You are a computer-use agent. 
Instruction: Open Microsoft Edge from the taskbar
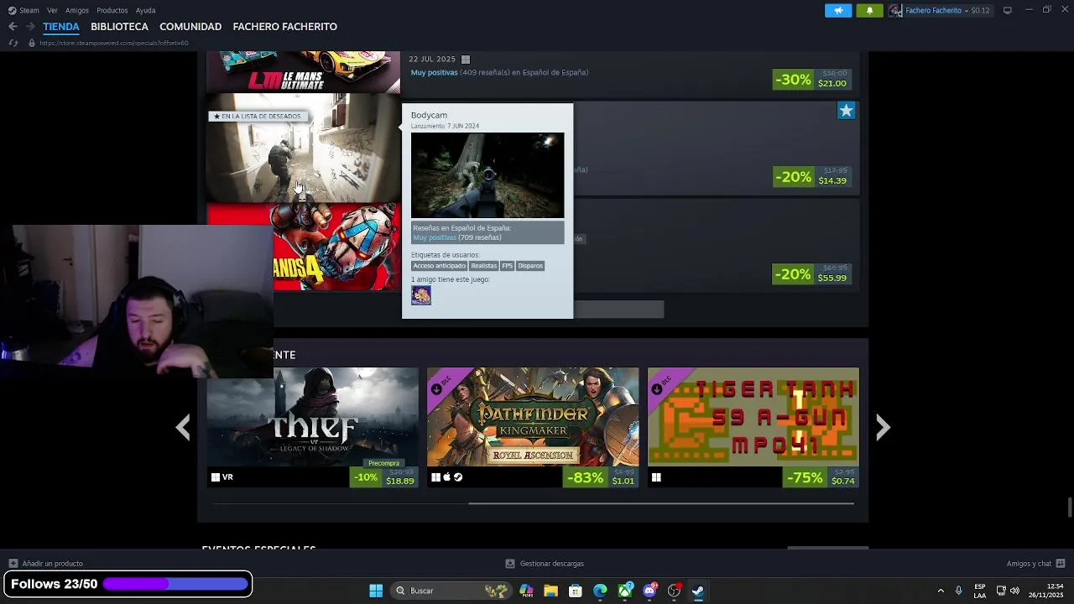click(600, 591)
